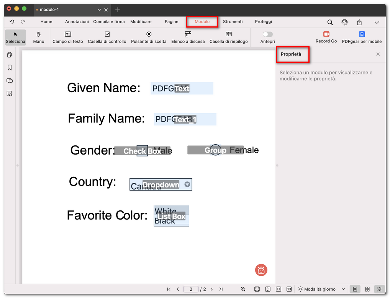
Task: Open the Modalità giorno dropdown
Action: tap(322, 289)
